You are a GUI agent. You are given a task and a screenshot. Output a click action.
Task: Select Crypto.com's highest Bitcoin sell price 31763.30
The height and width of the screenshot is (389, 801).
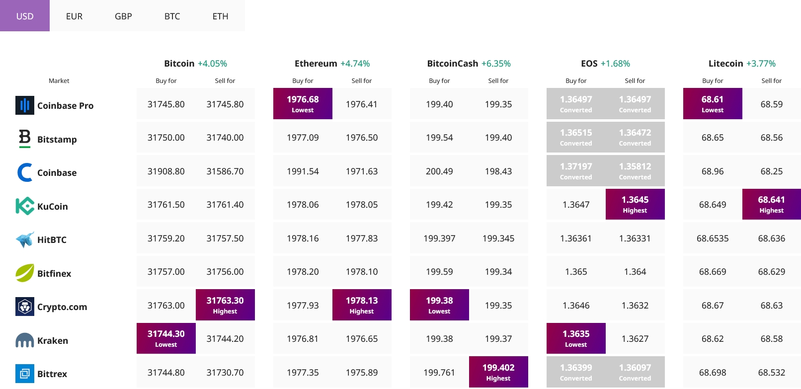(225, 305)
